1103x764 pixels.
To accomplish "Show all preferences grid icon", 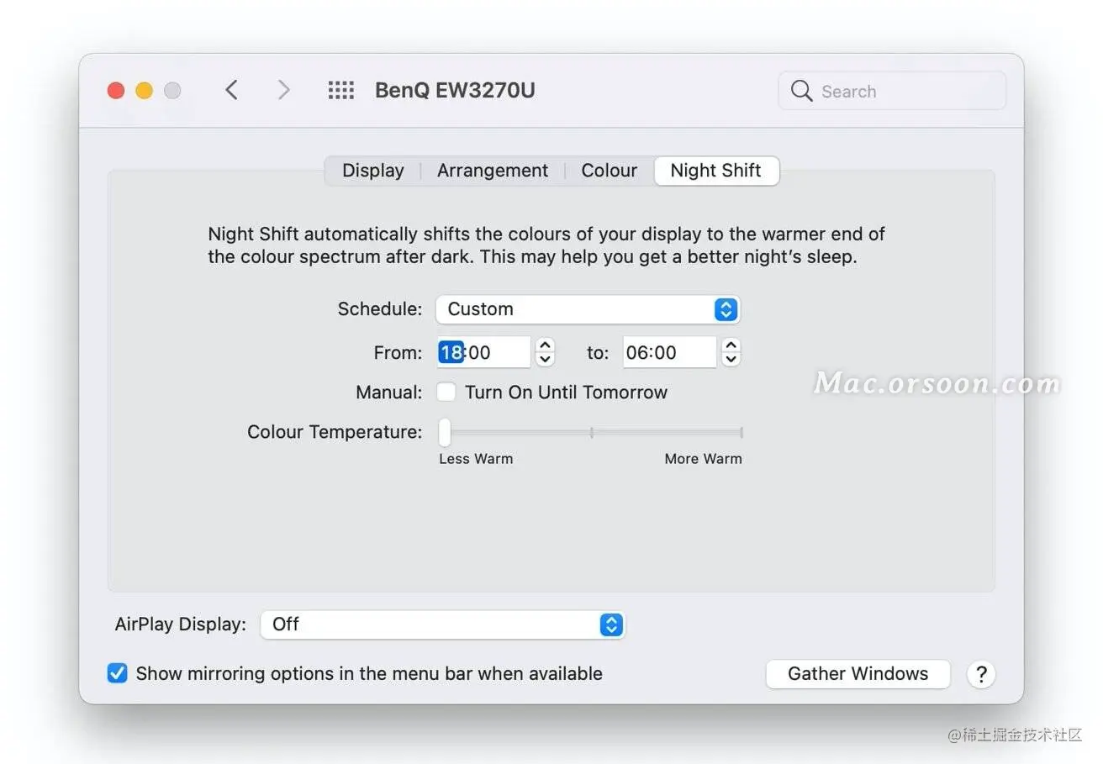I will (x=340, y=90).
